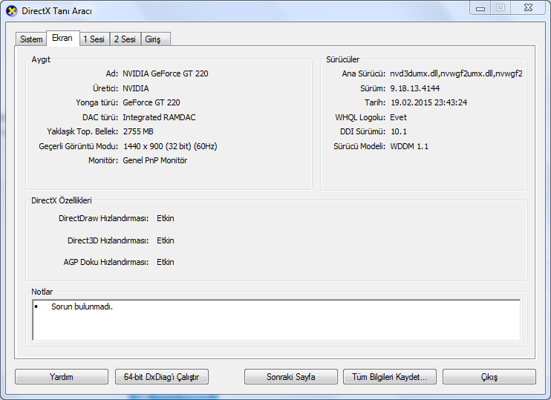The height and width of the screenshot is (400, 551).
Task: Click the Sürücü Modeli value WDDM 1.1
Action: pyautogui.click(x=409, y=146)
